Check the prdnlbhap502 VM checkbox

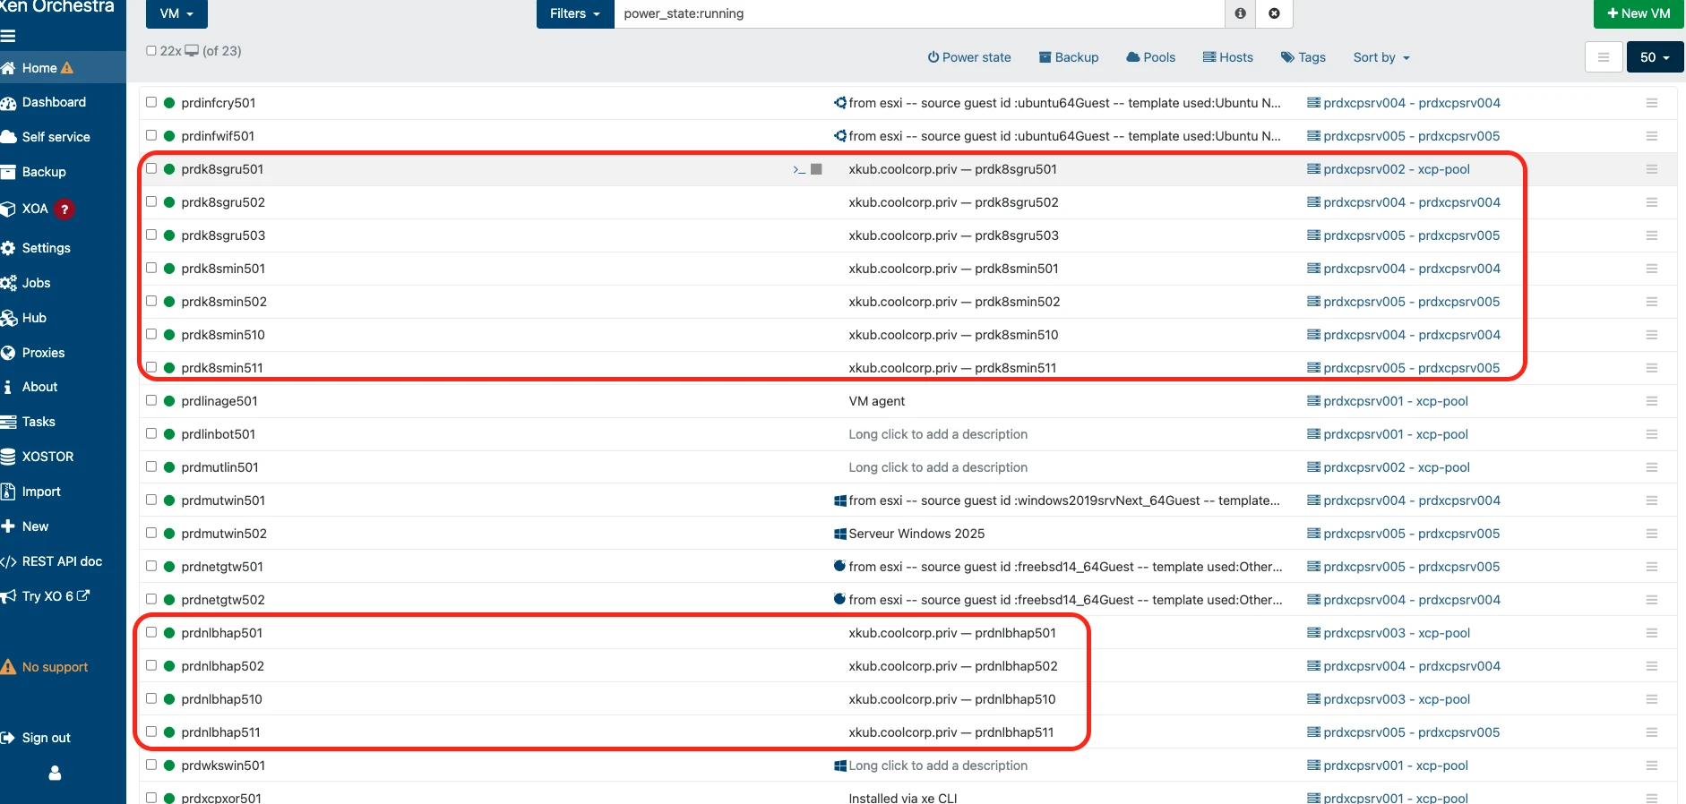coord(151,665)
